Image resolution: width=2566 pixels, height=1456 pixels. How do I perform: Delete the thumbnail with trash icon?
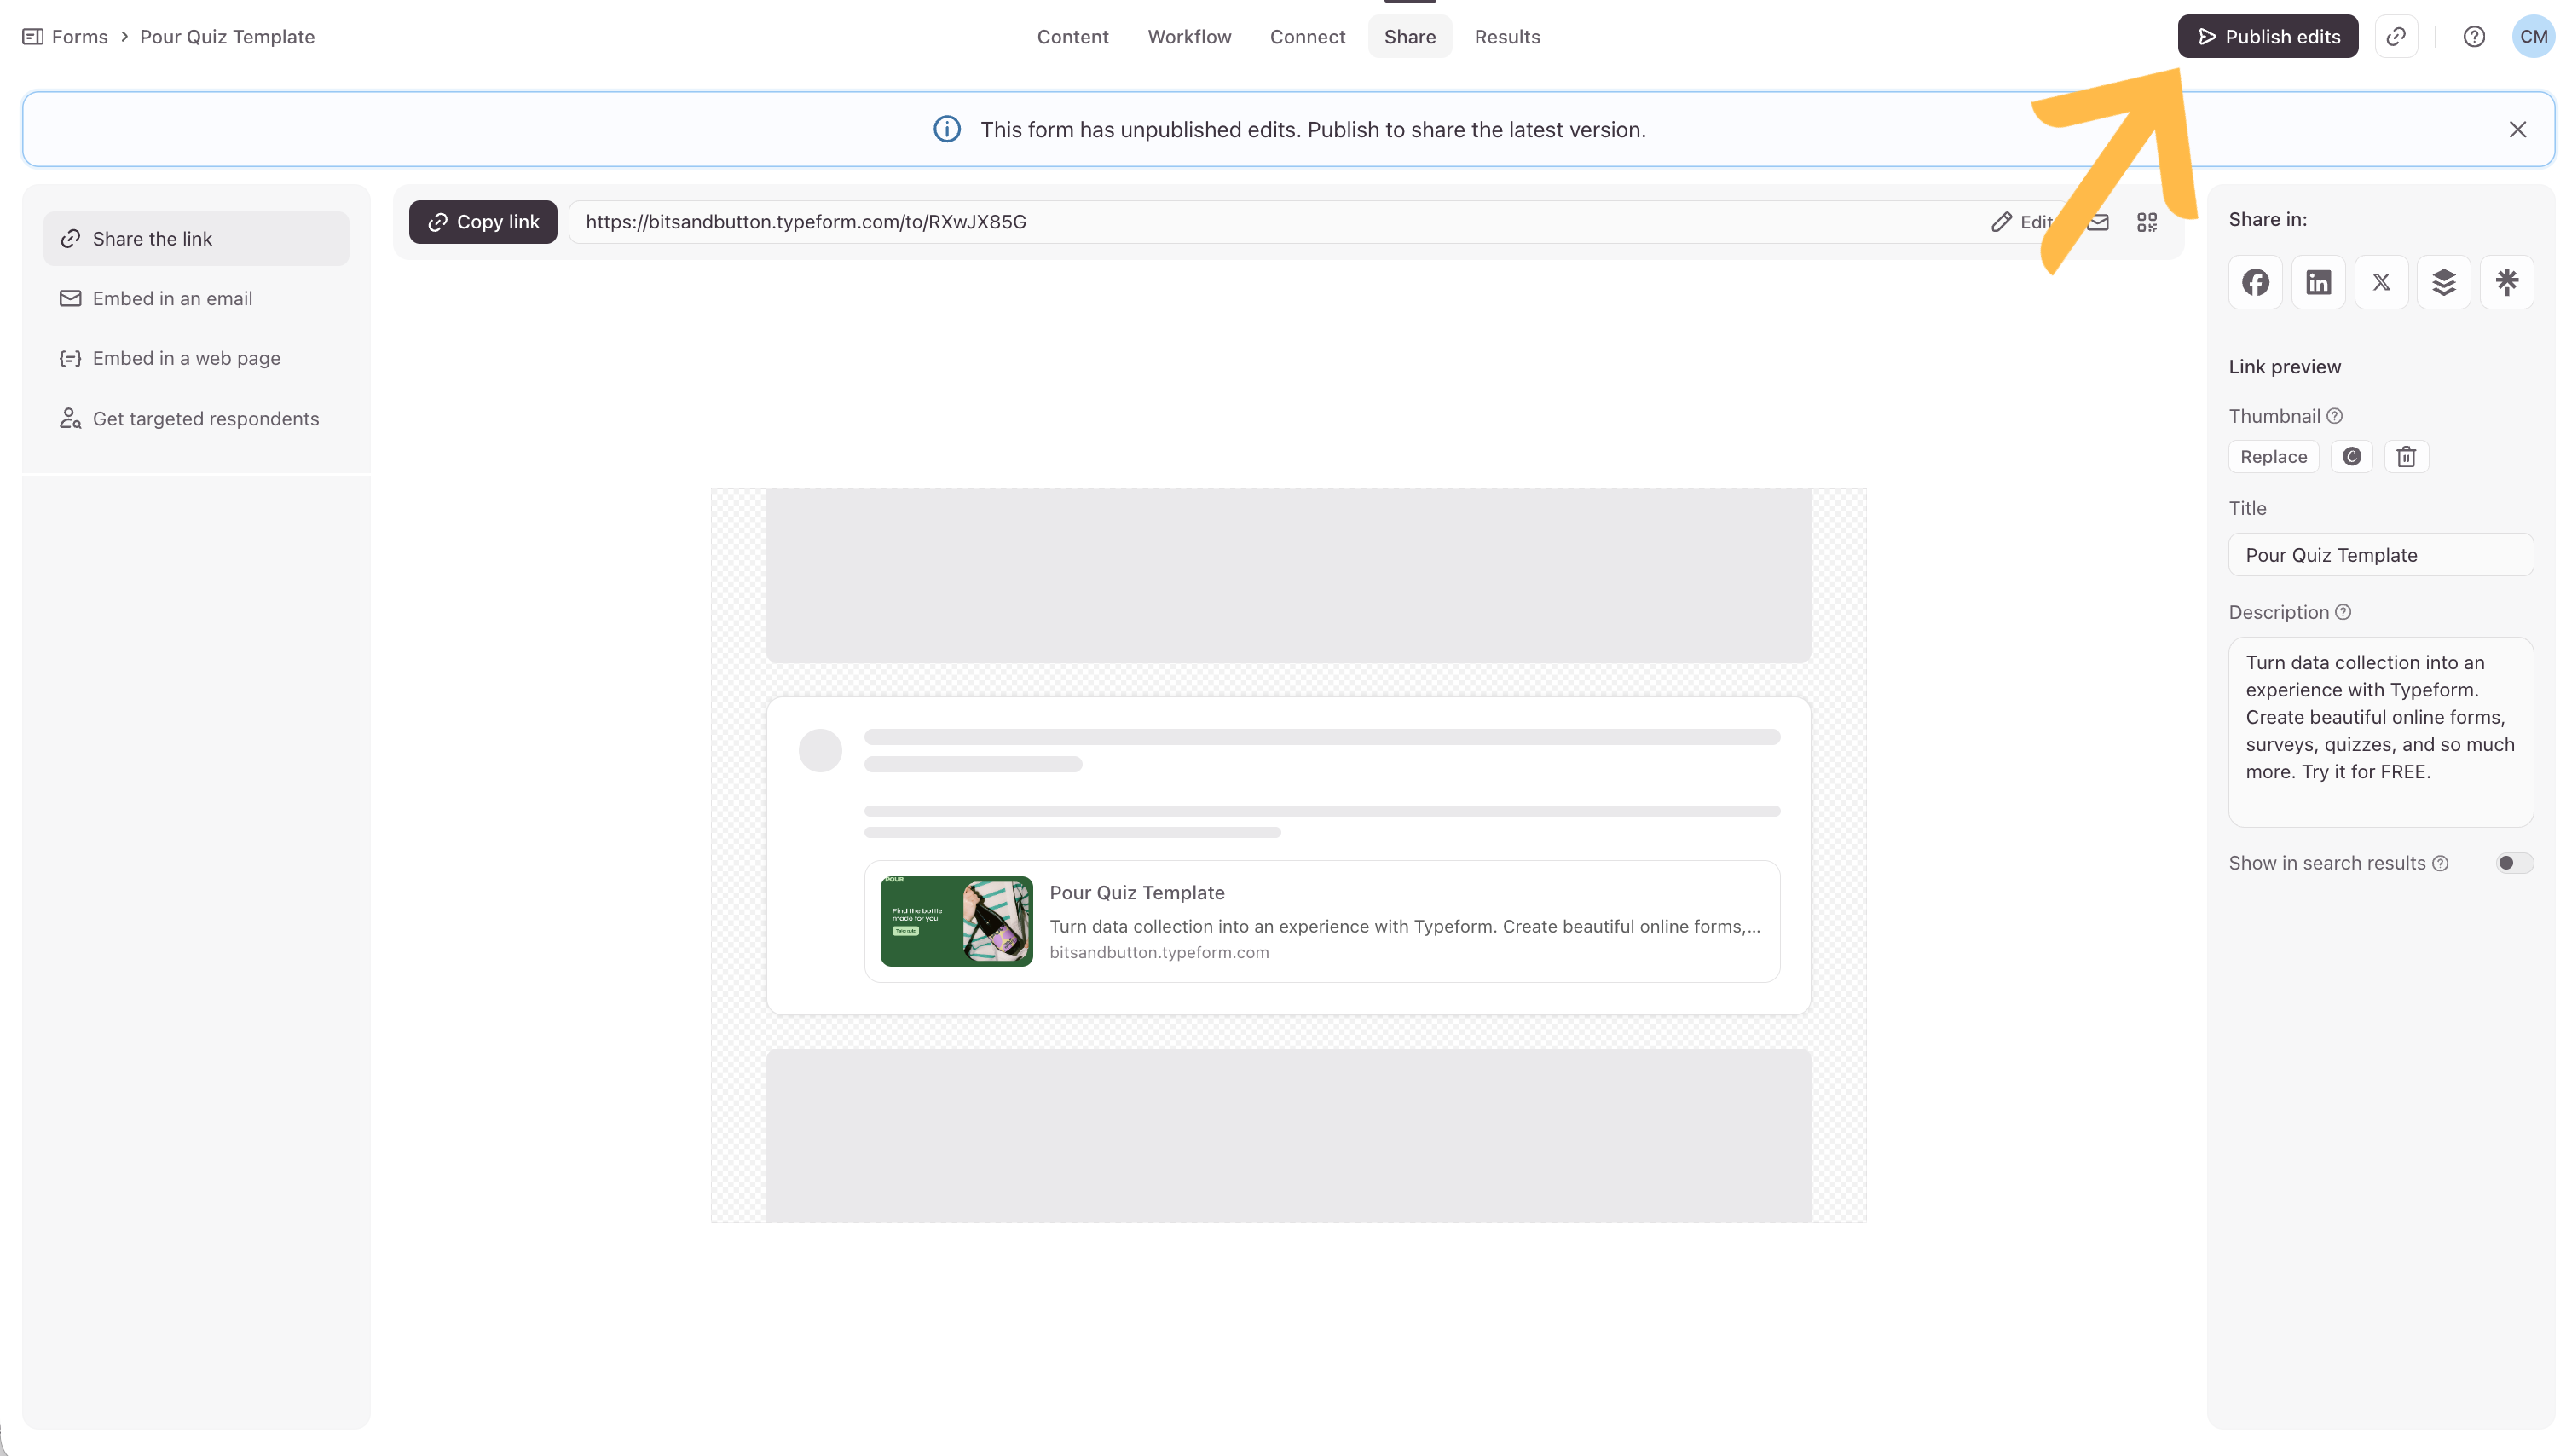tap(2406, 457)
